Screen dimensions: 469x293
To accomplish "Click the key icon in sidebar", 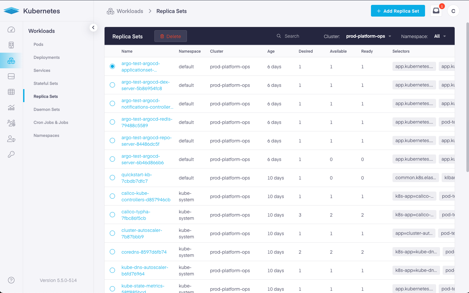I will tap(11, 154).
